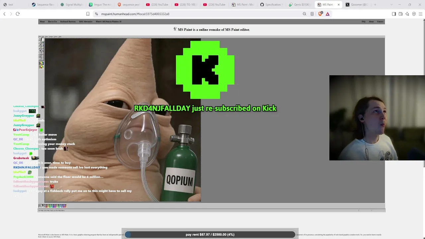Close the active MS Paint tab
Viewport: 425px width, 239px height.
[339, 5]
